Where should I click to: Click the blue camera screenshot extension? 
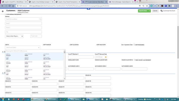point(155,6)
